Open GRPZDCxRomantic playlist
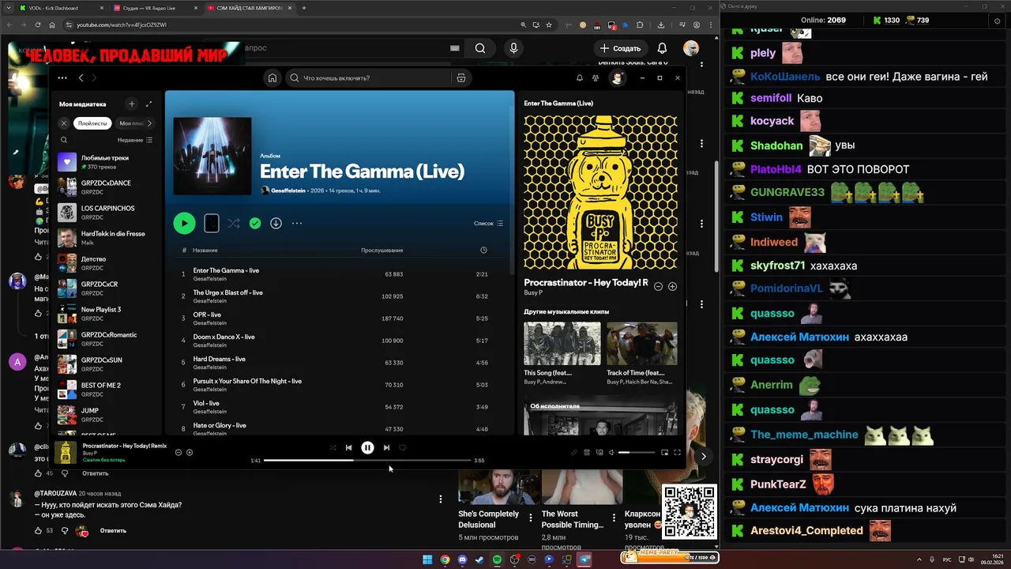The image size is (1011, 569). tap(107, 339)
